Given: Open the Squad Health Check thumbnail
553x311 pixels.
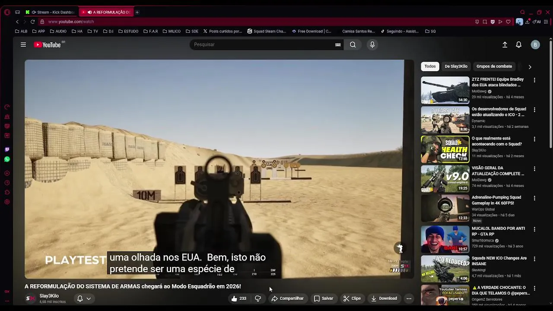Looking at the screenshot, I should coord(445,149).
